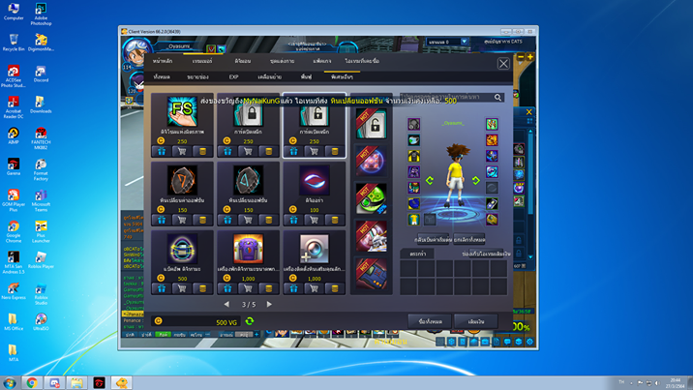This screenshot has height=390, width=693.
Task: Rotate character preview with left green arrow
Action: pos(429,180)
